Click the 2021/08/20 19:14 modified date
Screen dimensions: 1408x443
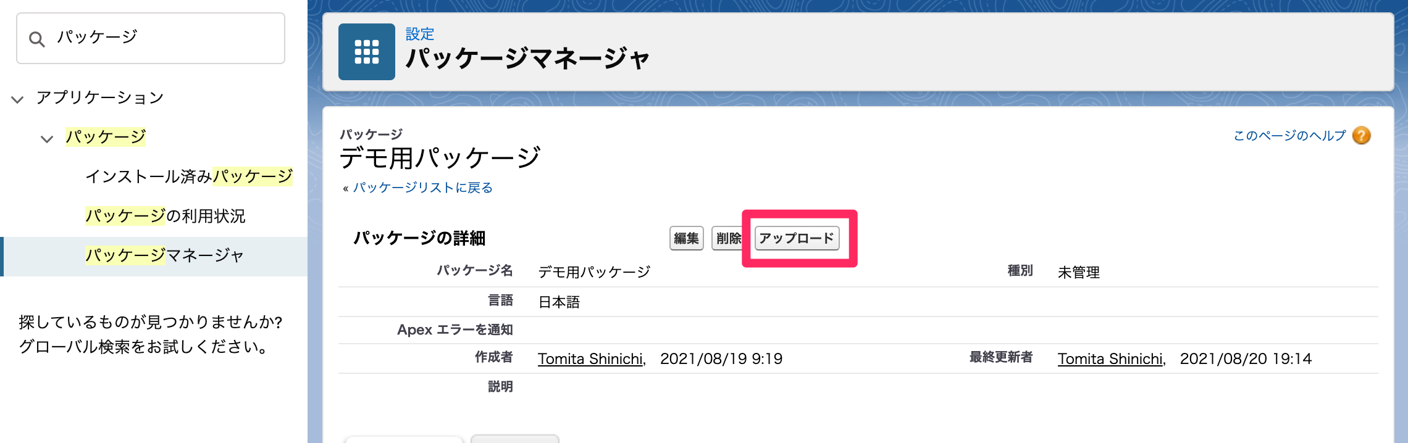point(1246,359)
